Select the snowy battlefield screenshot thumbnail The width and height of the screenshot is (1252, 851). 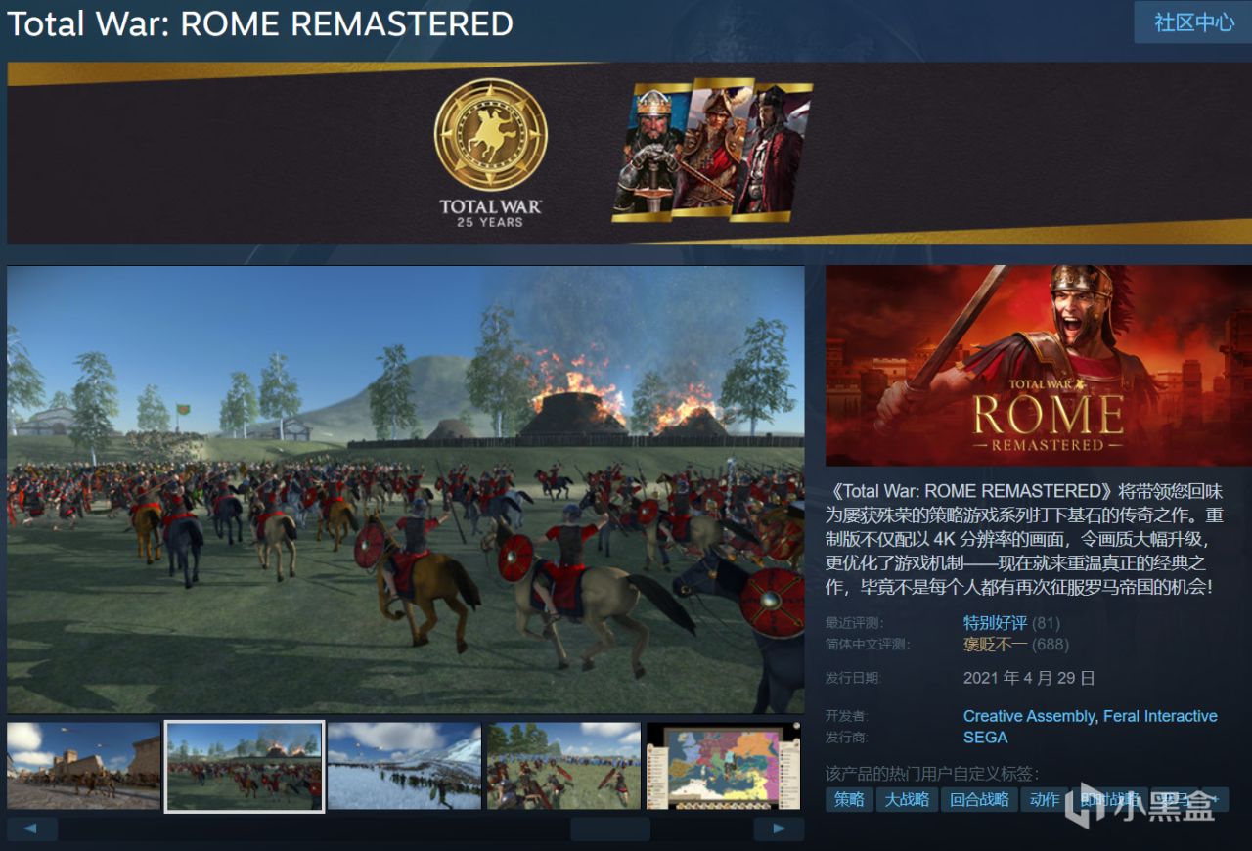point(404,766)
